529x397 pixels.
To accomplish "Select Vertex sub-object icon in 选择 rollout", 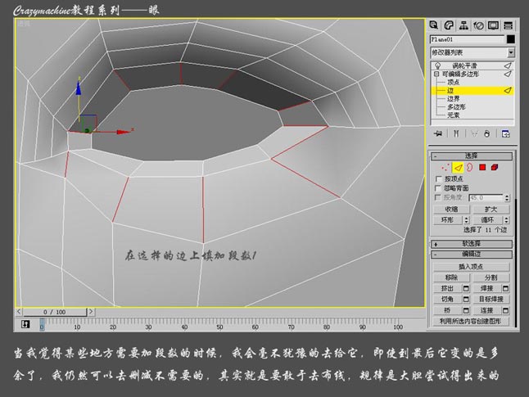I will pyautogui.click(x=445, y=167).
